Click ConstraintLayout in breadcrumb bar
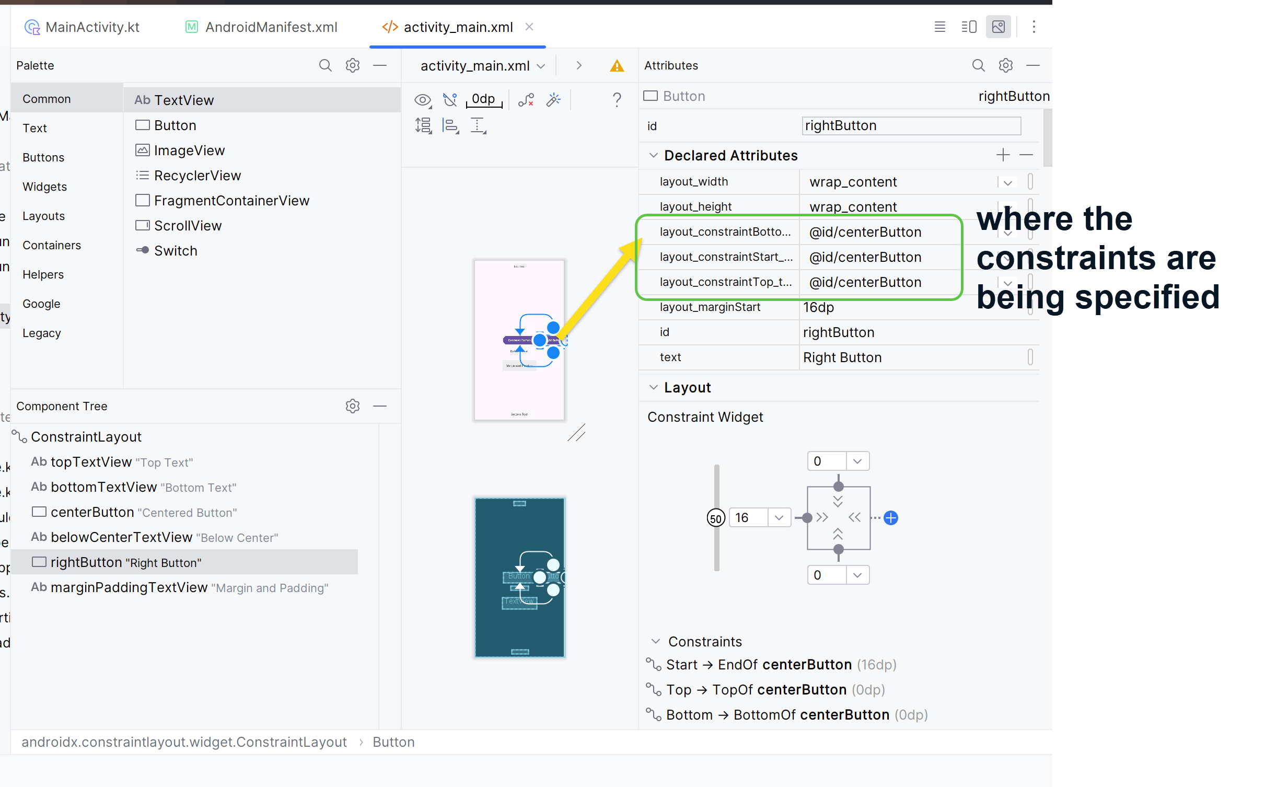Image resolution: width=1265 pixels, height=787 pixels. click(184, 742)
